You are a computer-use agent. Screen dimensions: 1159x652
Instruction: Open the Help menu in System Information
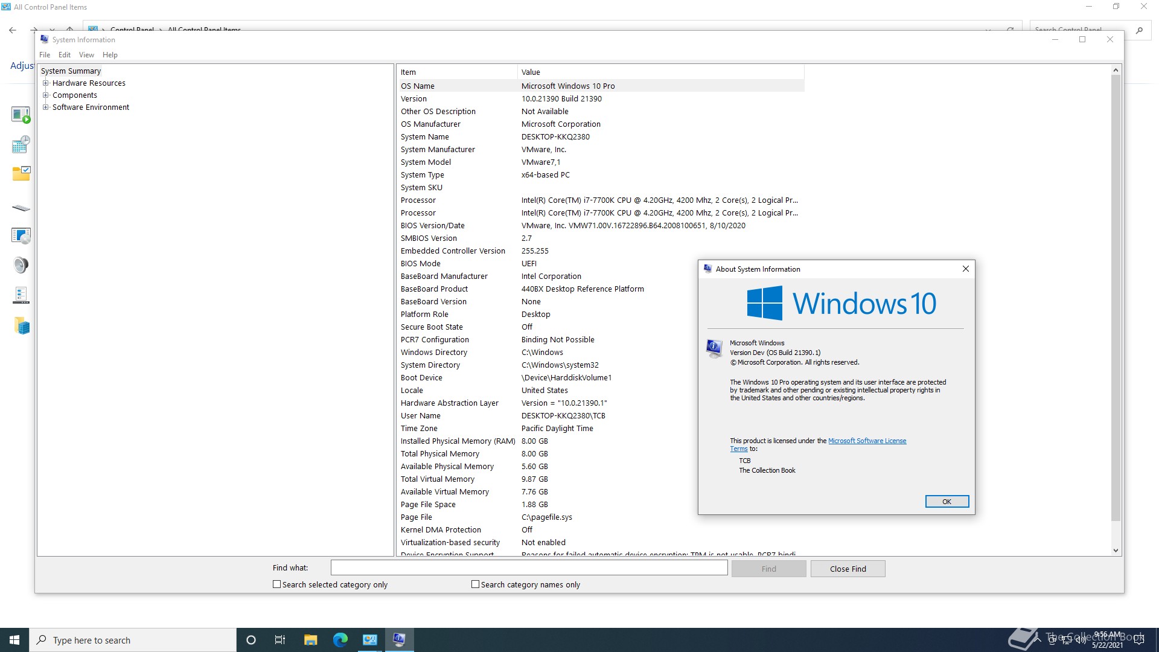110,55
